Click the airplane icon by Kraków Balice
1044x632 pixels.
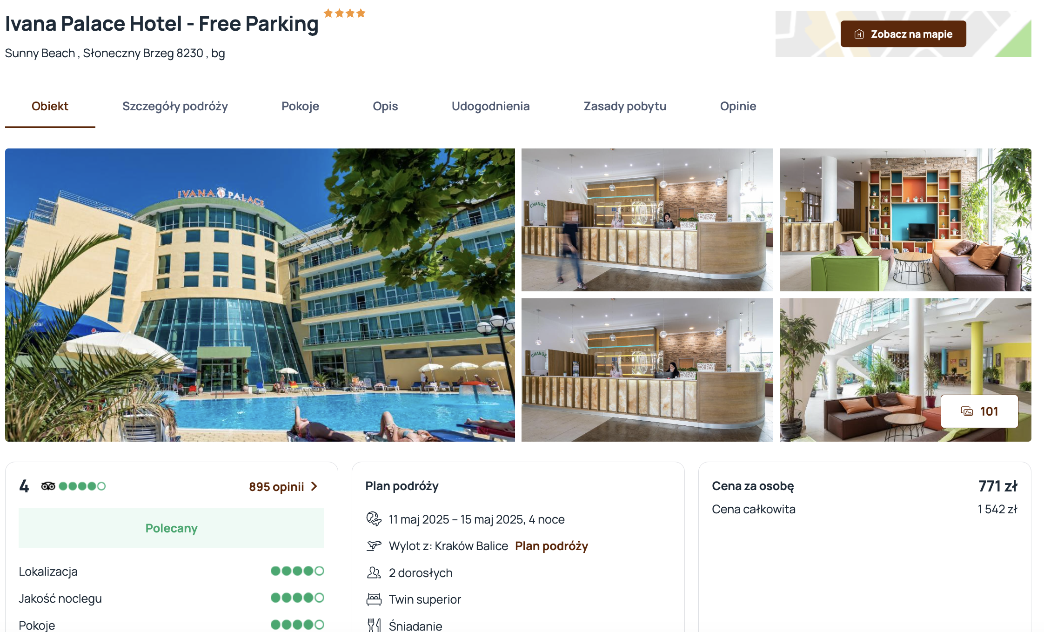[374, 545]
